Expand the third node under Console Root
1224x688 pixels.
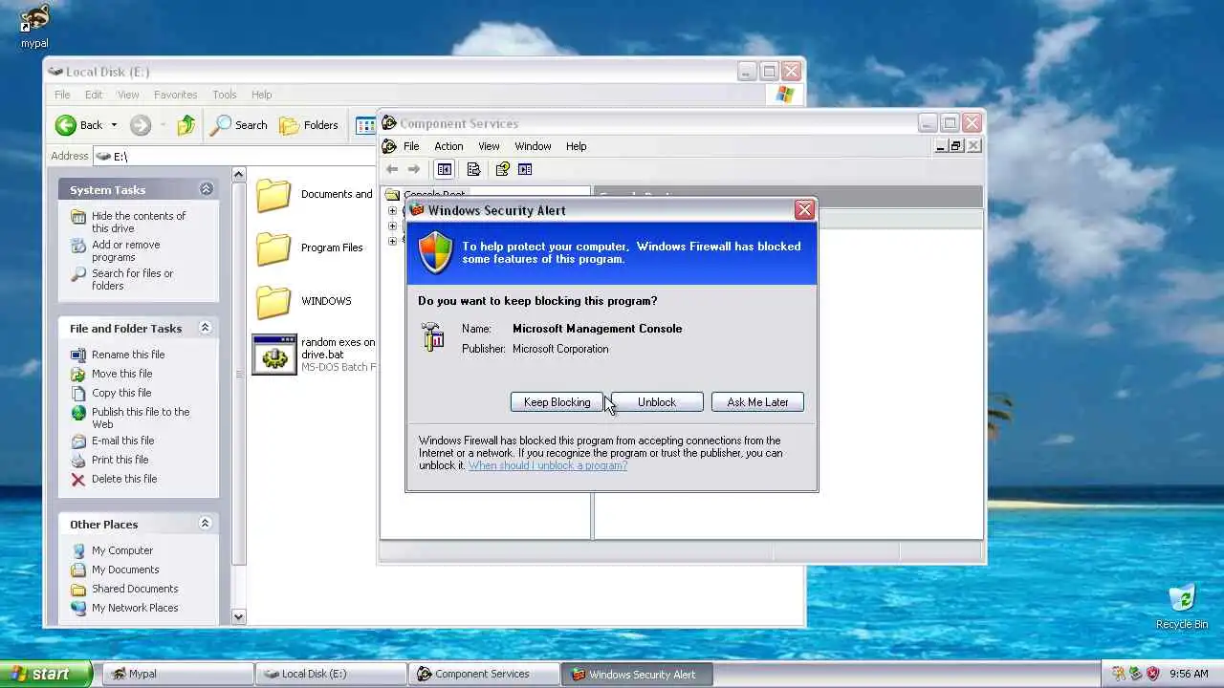392,241
